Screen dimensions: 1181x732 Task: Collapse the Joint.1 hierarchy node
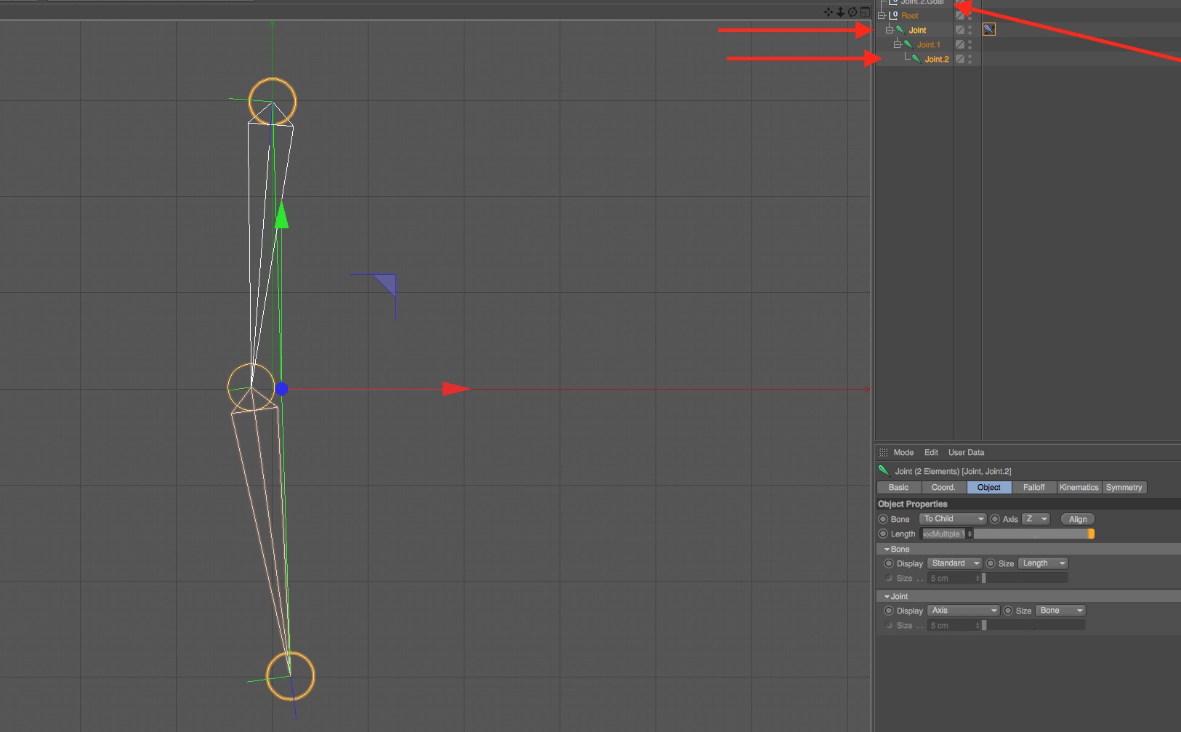coord(897,44)
